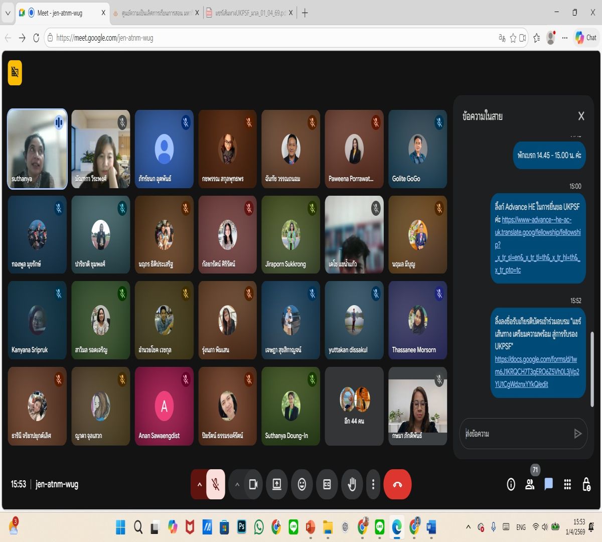
Task: Expand video settings arrow beside camera
Action: [237, 484]
